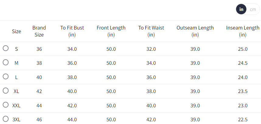
Task: Choose the size L radio button
Action: (x=5, y=76)
